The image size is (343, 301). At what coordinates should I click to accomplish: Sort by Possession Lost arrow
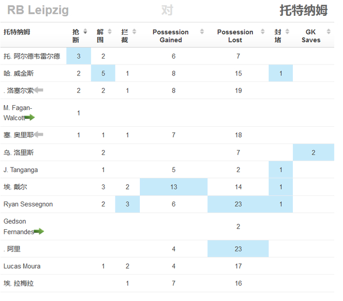click(x=262, y=32)
